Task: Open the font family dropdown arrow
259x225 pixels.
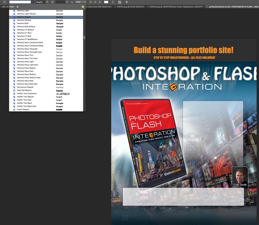Action: [x=33, y=2]
